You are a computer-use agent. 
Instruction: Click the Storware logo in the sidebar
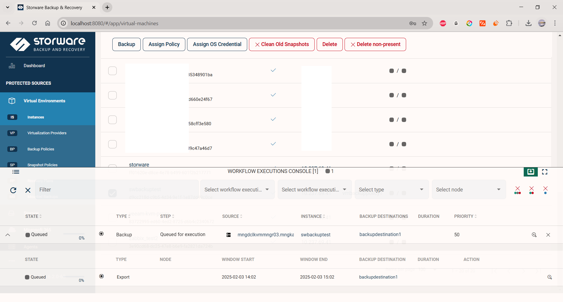pyautogui.click(x=48, y=44)
